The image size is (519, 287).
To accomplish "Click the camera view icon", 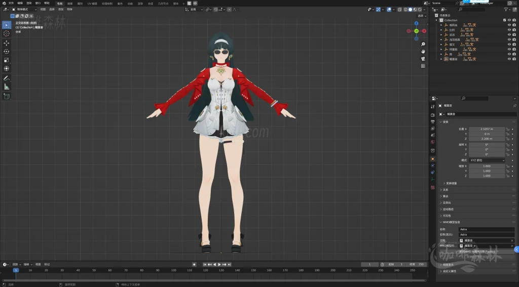I will point(423,59).
